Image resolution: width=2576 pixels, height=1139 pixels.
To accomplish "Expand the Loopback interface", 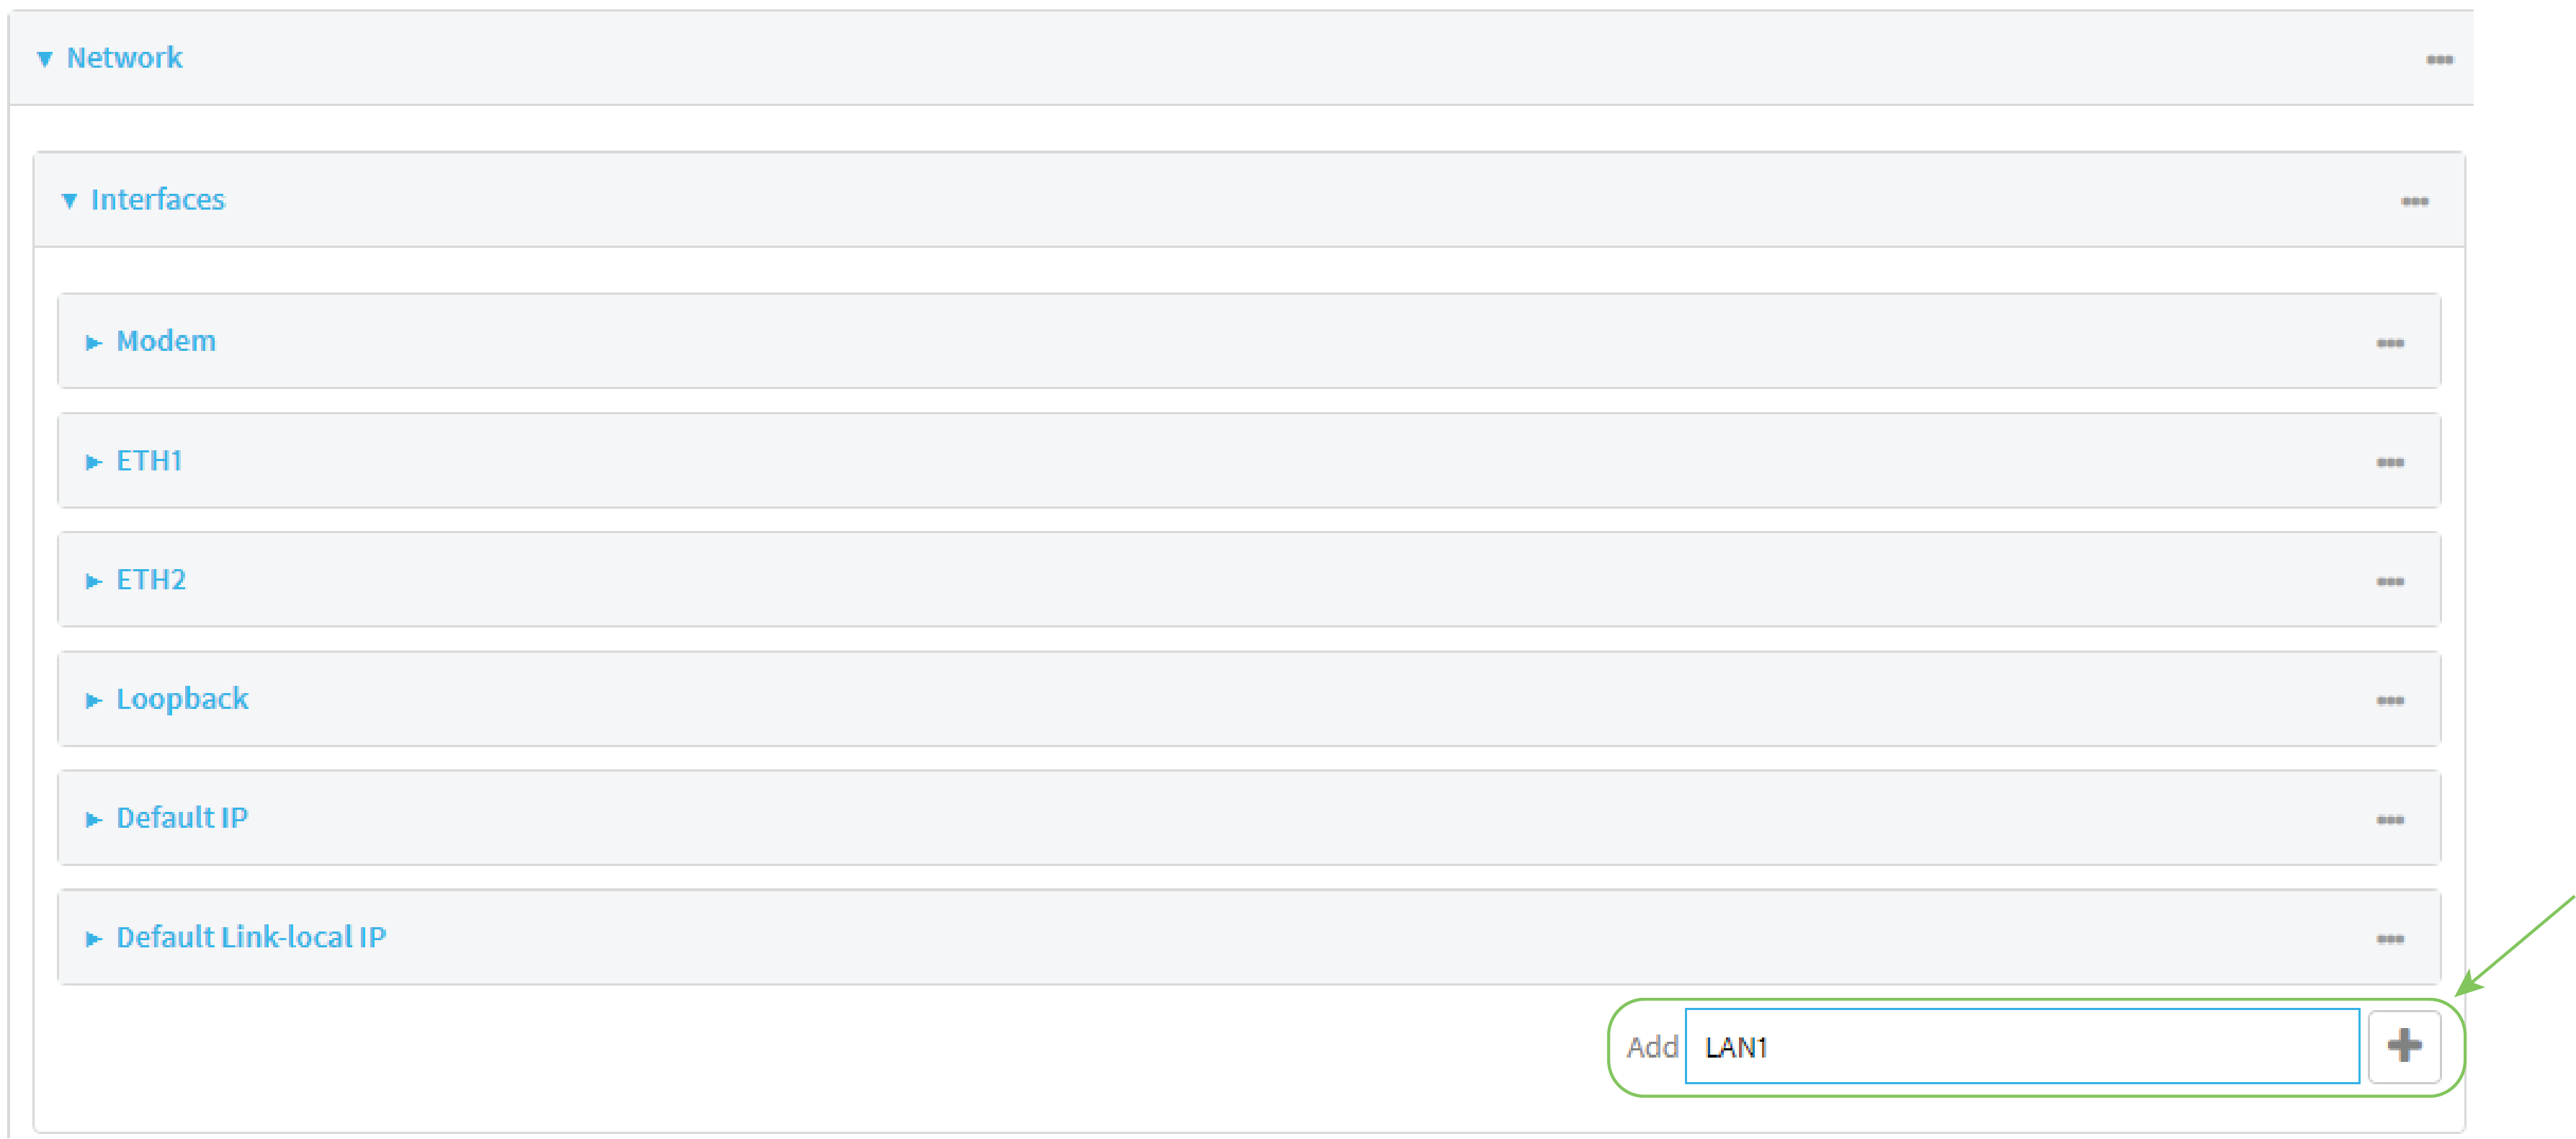I will point(94,699).
